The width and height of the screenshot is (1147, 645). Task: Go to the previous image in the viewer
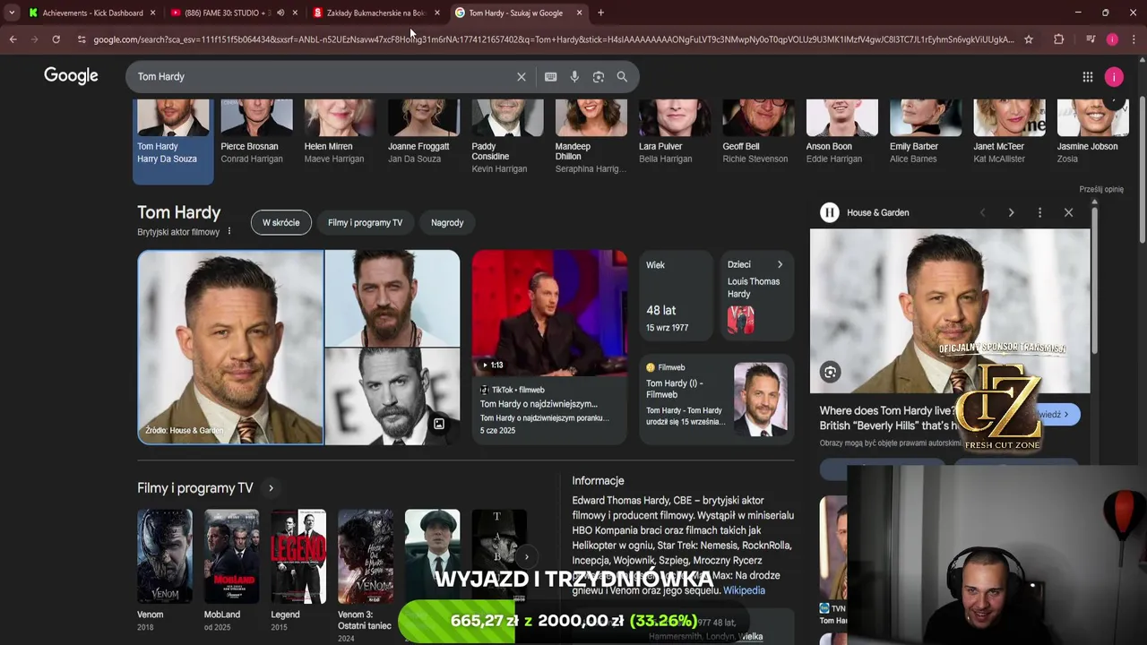982,212
